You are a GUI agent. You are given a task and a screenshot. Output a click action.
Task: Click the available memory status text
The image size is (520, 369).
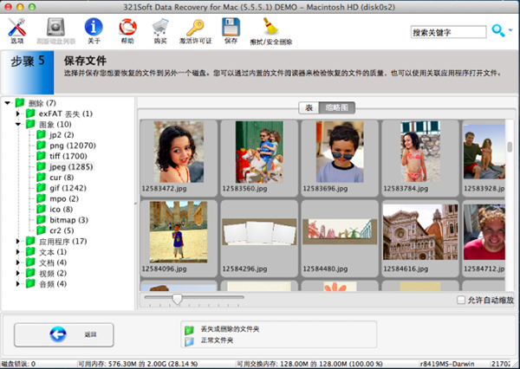138,364
